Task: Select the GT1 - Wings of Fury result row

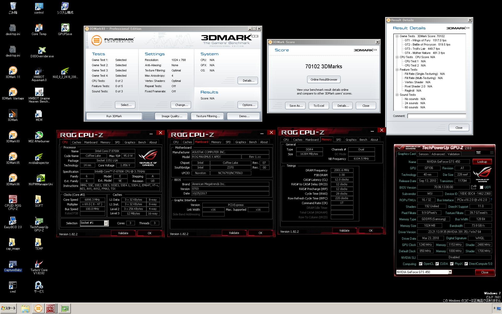Action: coord(425,40)
